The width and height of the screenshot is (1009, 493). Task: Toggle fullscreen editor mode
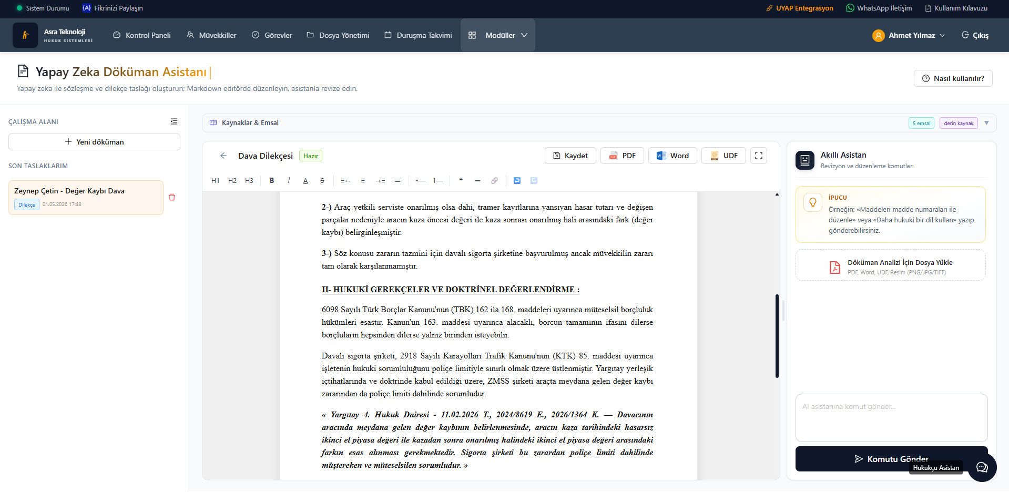tap(759, 156)
